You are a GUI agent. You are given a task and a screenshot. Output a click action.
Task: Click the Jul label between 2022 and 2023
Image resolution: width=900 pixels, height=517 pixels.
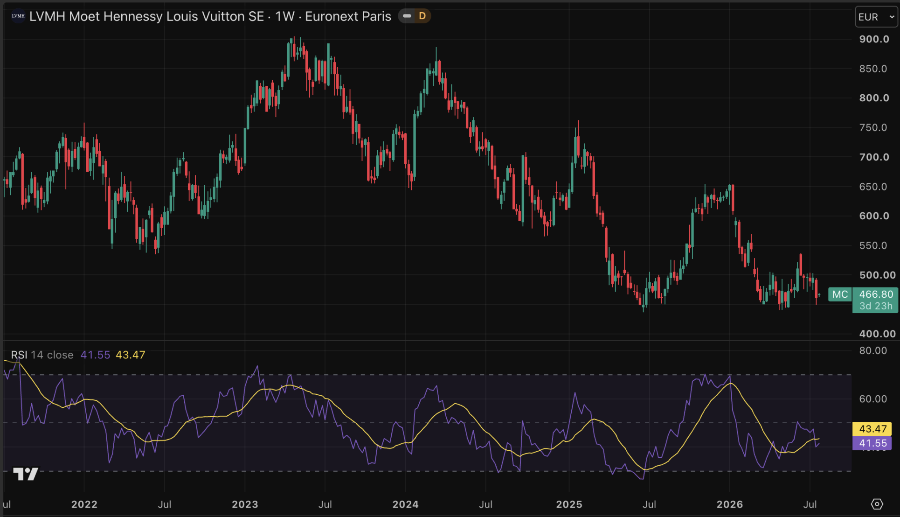(165, 504)
